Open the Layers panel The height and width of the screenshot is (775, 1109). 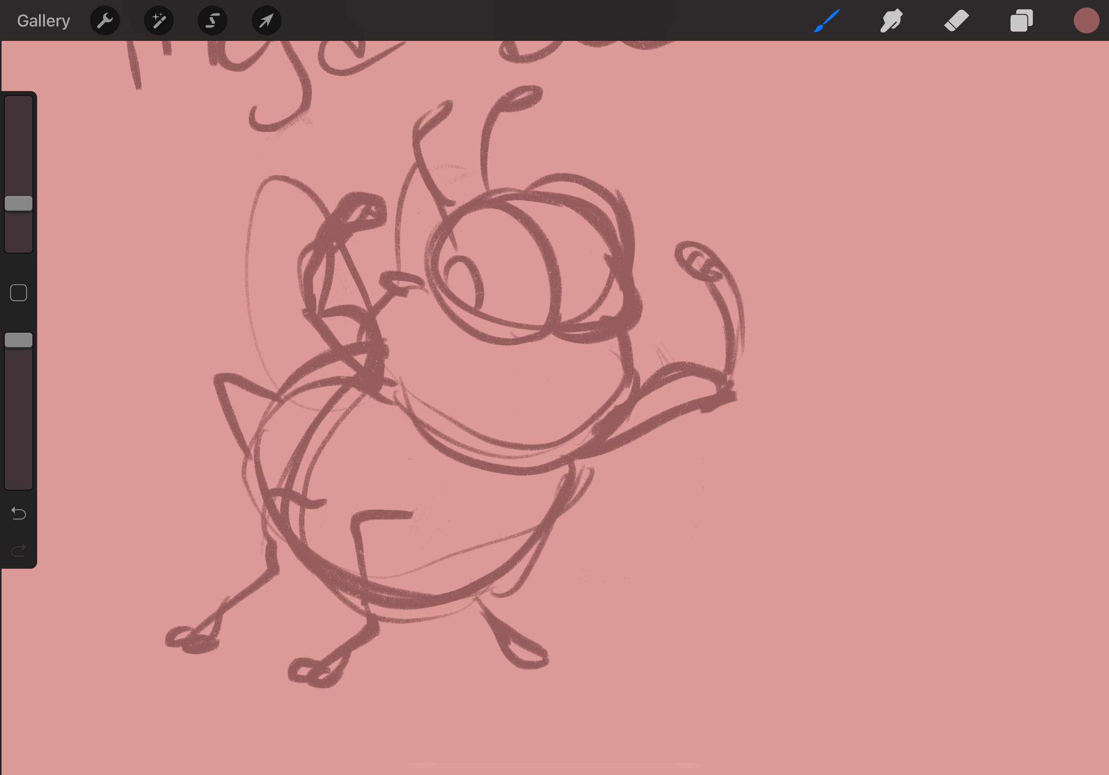[1021, 21]
